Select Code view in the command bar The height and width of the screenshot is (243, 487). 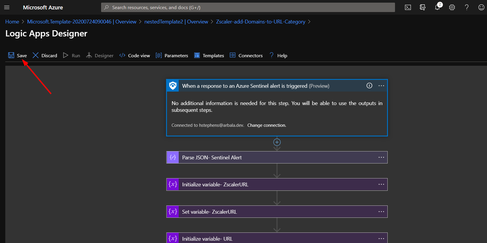pos(135,55)
